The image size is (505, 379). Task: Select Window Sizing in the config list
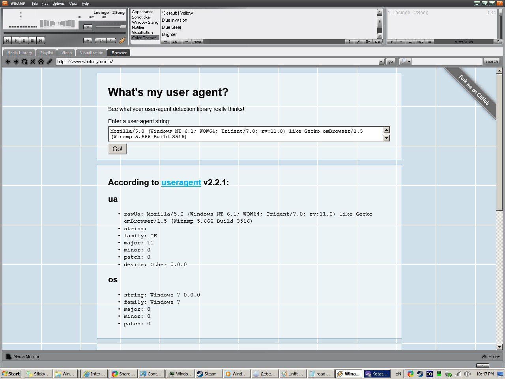145,23
